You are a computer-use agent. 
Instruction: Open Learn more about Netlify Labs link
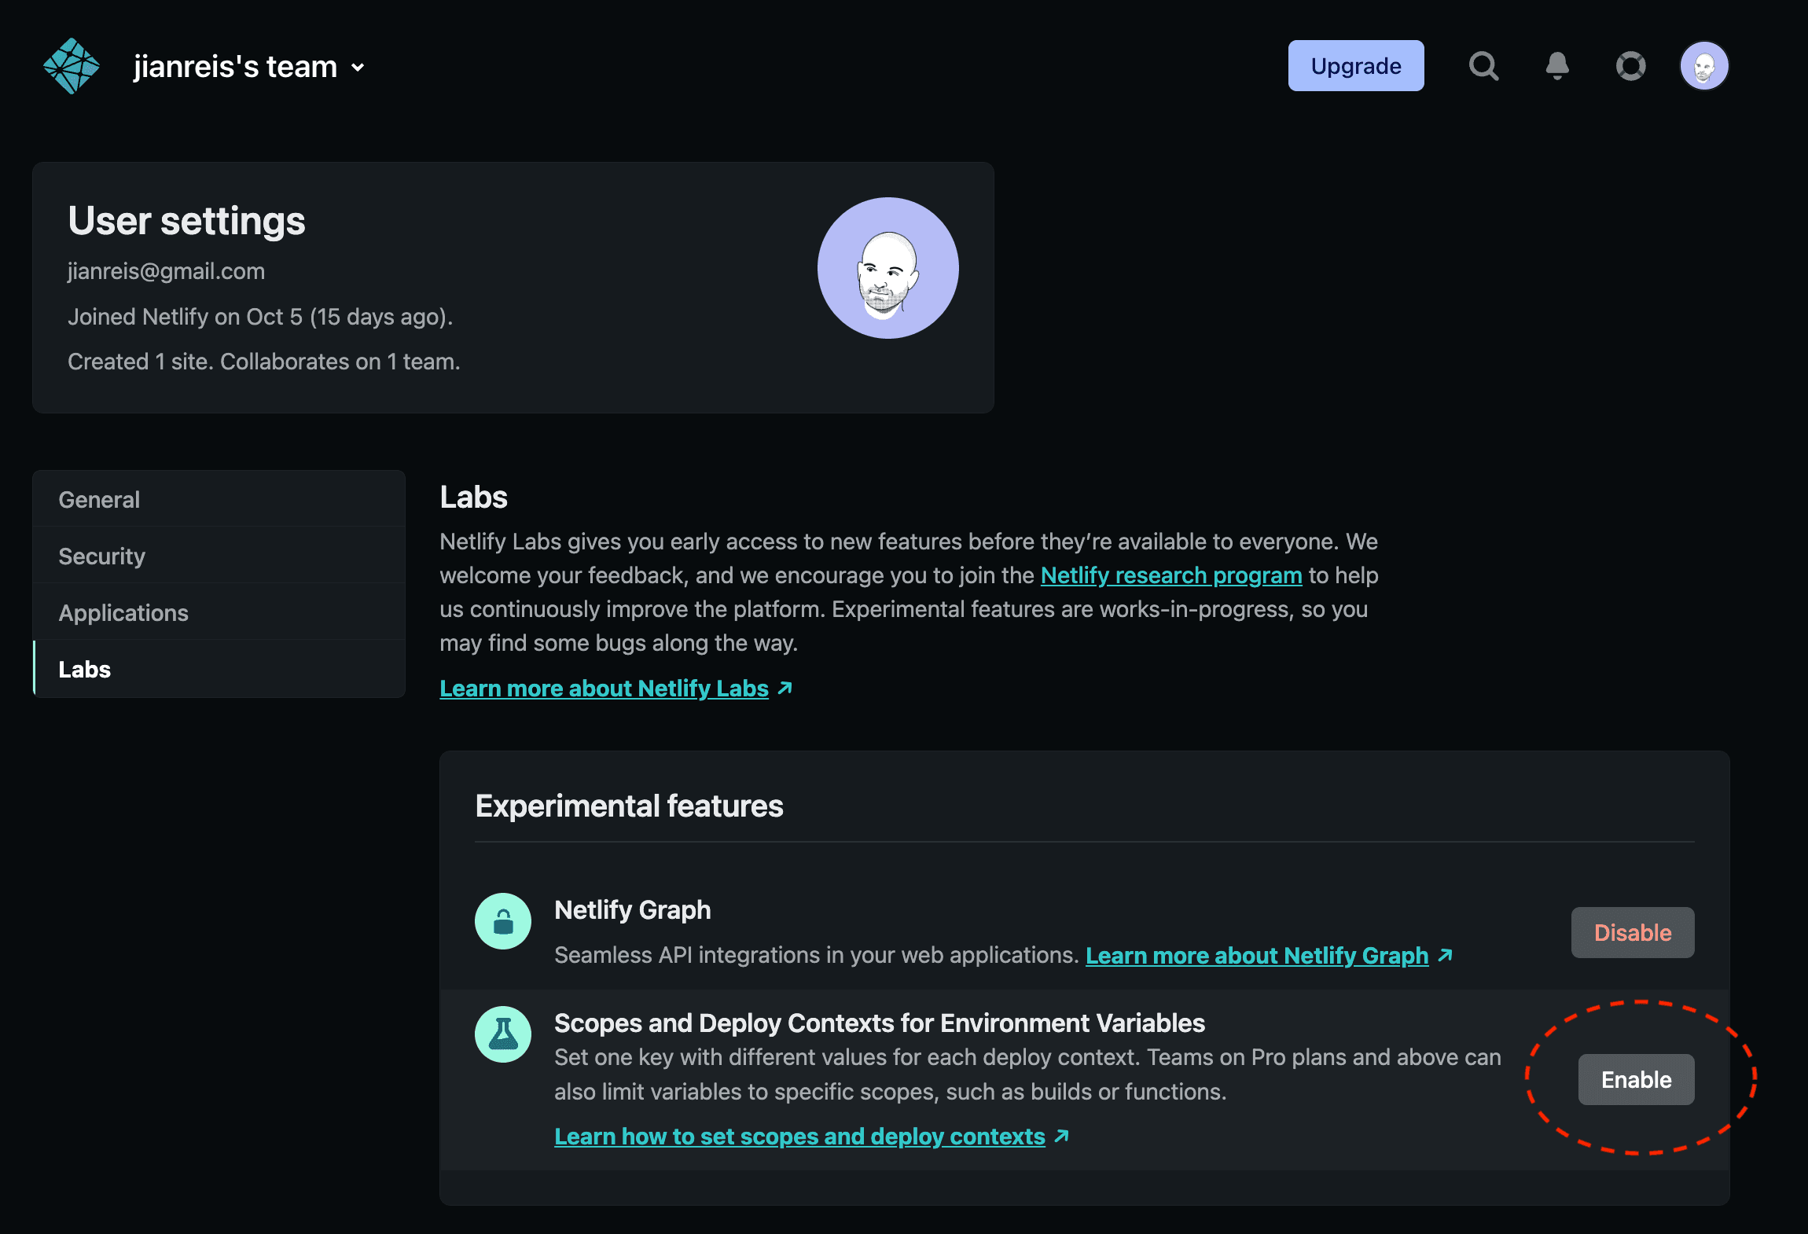604,689
